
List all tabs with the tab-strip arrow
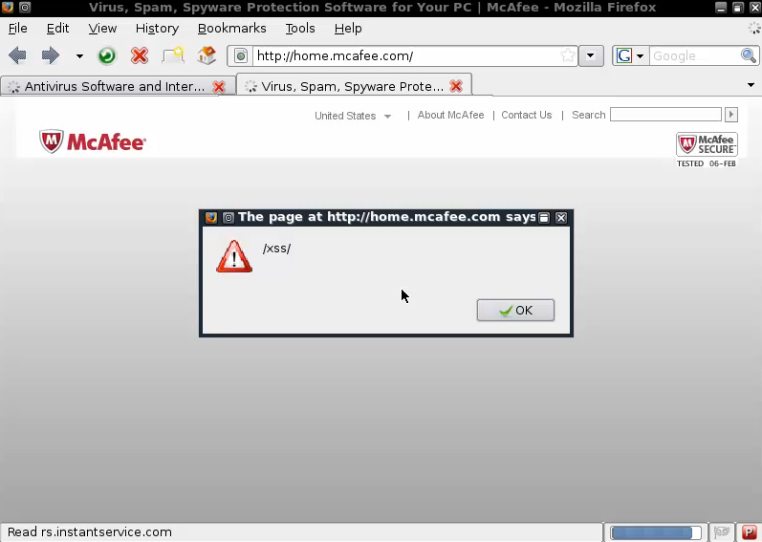(x=751, y=85)
